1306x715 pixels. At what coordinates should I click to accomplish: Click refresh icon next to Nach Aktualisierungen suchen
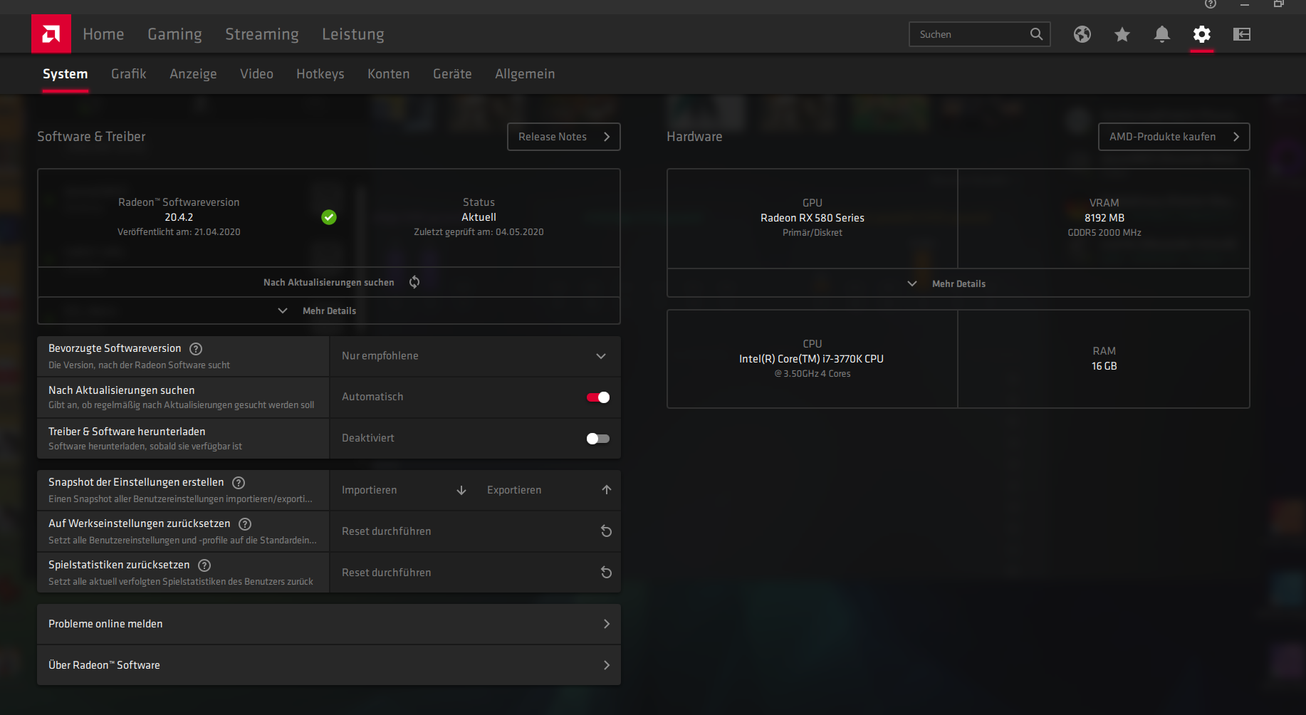[x=414, y=282]
